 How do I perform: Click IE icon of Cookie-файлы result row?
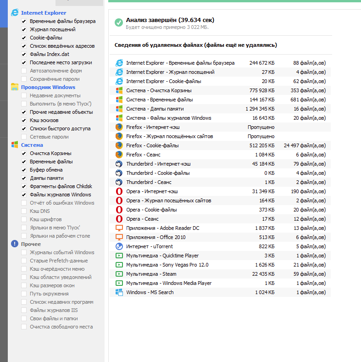point(119,81)
